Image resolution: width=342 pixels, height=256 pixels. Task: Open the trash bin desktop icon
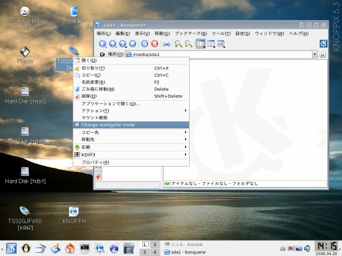[x=74, y=15]
